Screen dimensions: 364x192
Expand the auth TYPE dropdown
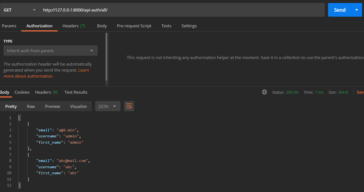click(x=50, y=51)
